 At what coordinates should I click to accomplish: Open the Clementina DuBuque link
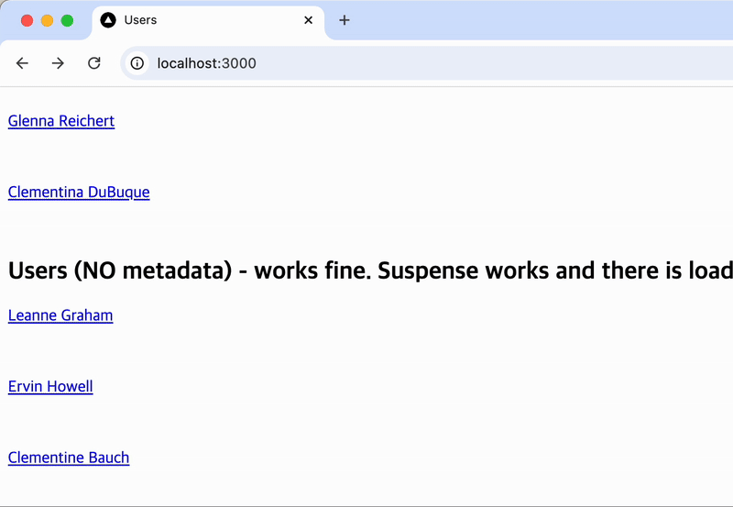point(79,193)
